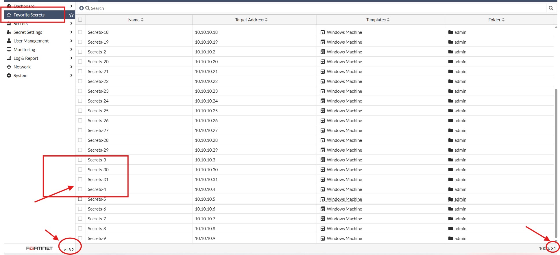
Task: Tick the Secrets-5 row checkbox
Action: click(x=80, y=199)
